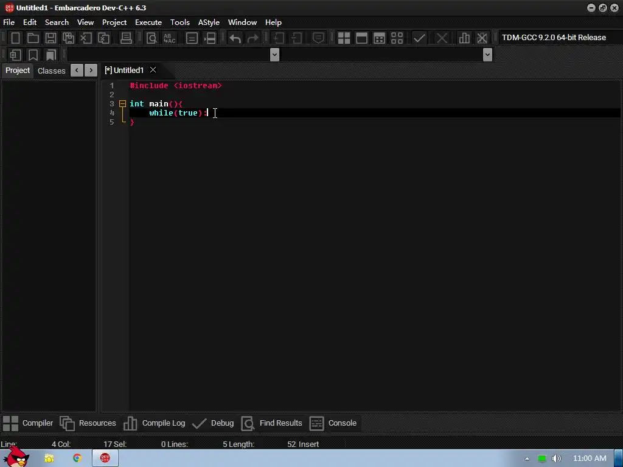Open the Help menu
The width and height of the screenshot is (623, 467).
273,22
